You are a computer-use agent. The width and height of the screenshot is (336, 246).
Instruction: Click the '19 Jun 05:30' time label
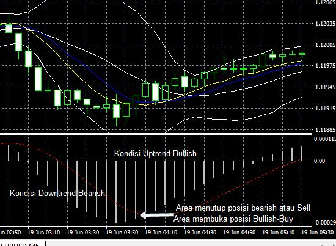click(x=317, y=233)
